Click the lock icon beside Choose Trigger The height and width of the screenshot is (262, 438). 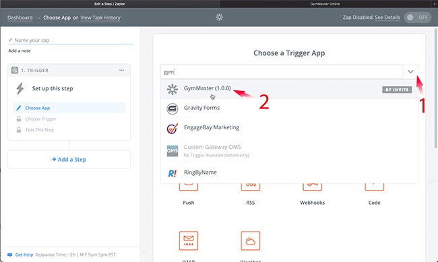pyautogui.click(x=19, y=119)
